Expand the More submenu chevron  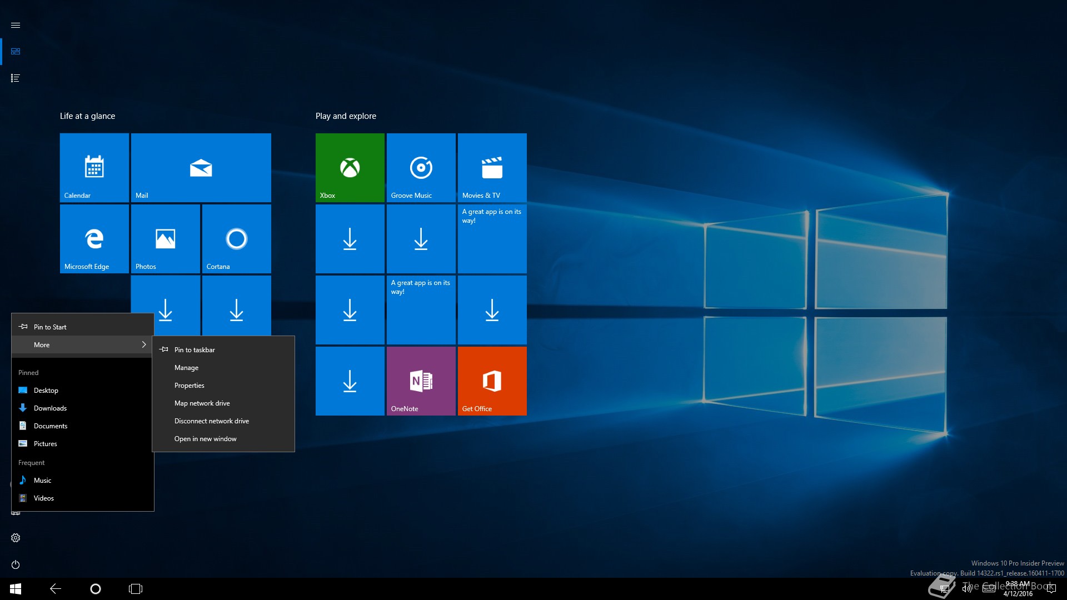click(x=144, y=345)
